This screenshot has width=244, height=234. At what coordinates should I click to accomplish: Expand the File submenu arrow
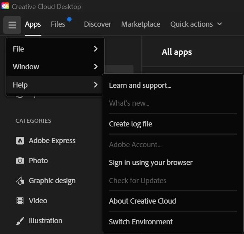(96, 49)
